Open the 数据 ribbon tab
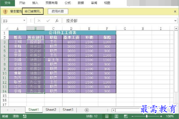Image resolution: width=179 pixels, height=119 pixels. [x=81, y=3]
